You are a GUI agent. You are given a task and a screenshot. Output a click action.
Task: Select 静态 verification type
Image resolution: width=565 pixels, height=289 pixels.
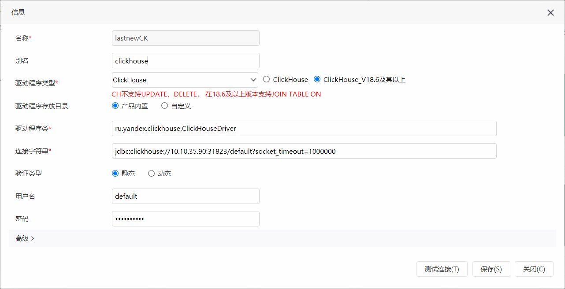pos(115,174)
